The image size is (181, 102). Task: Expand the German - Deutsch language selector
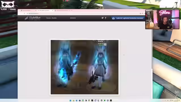pyautogui.click(x=51, y=18)
